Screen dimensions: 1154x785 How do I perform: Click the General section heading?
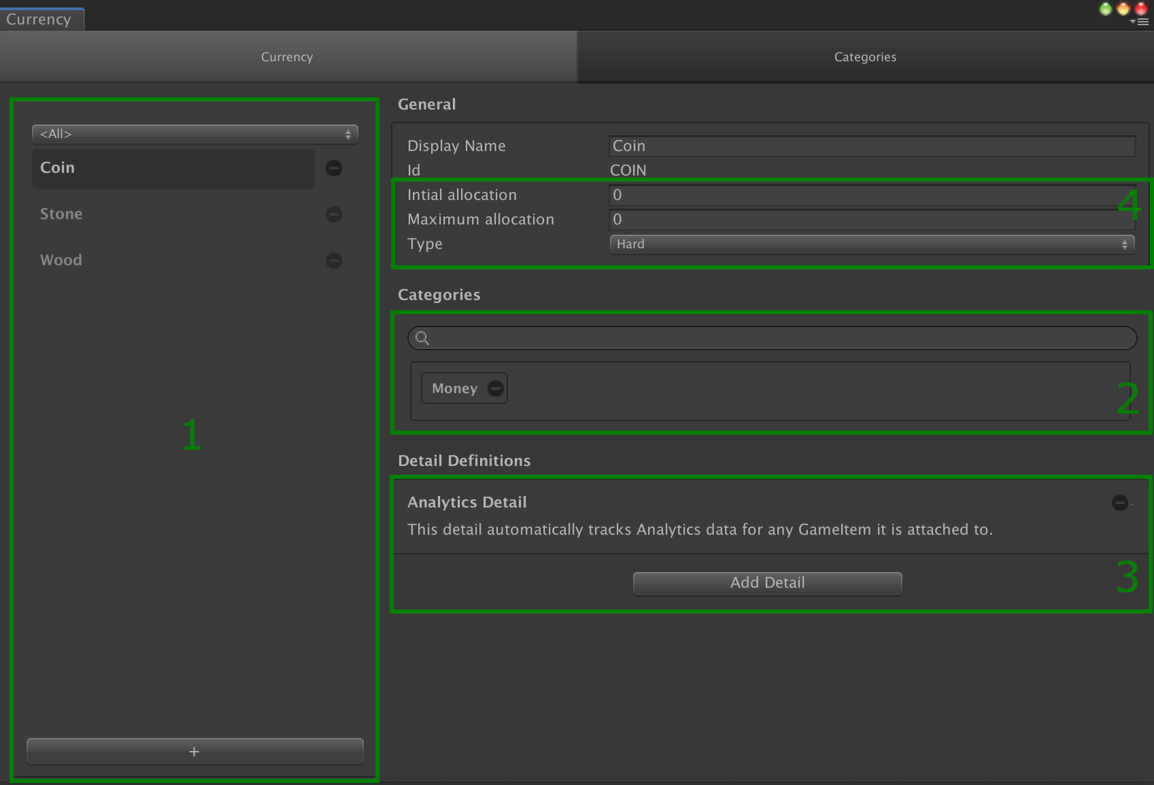(427, 105)
